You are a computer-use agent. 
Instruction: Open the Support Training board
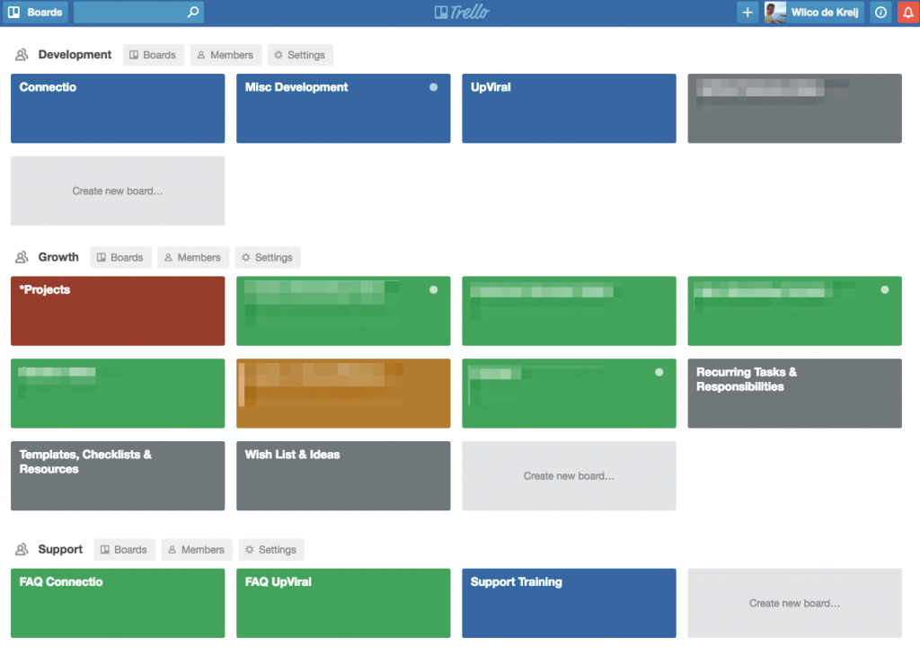click(x=569, y=603)
